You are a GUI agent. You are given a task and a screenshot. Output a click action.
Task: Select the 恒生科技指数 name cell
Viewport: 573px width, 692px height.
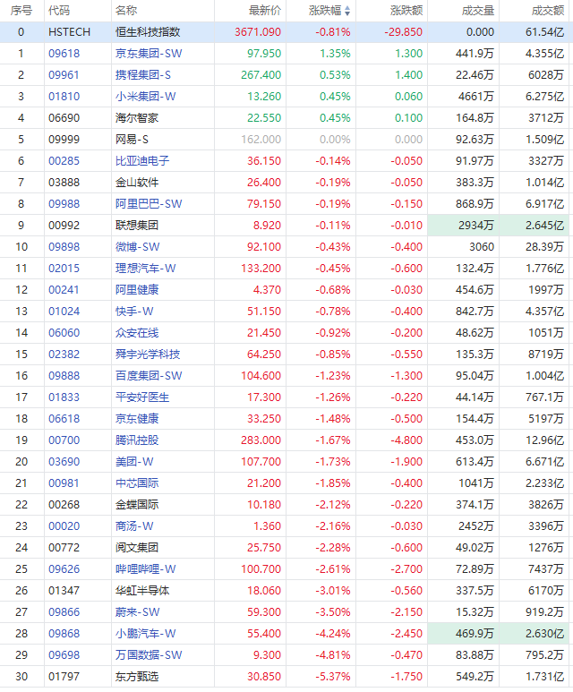(x=148, y=32)
